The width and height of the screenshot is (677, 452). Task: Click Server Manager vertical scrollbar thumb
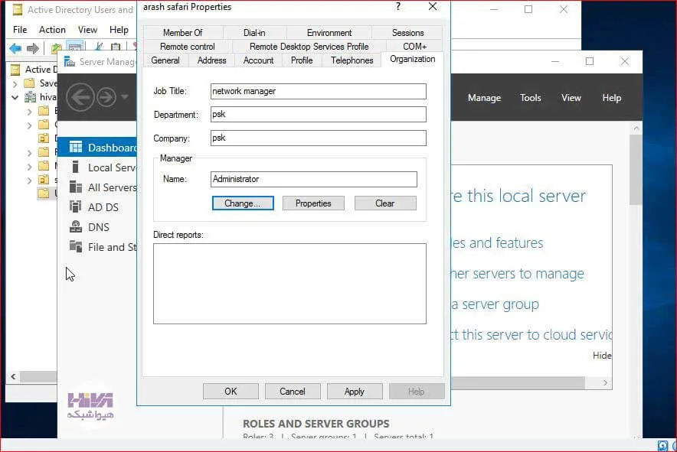pyautogui.click(x=636, y=170)
